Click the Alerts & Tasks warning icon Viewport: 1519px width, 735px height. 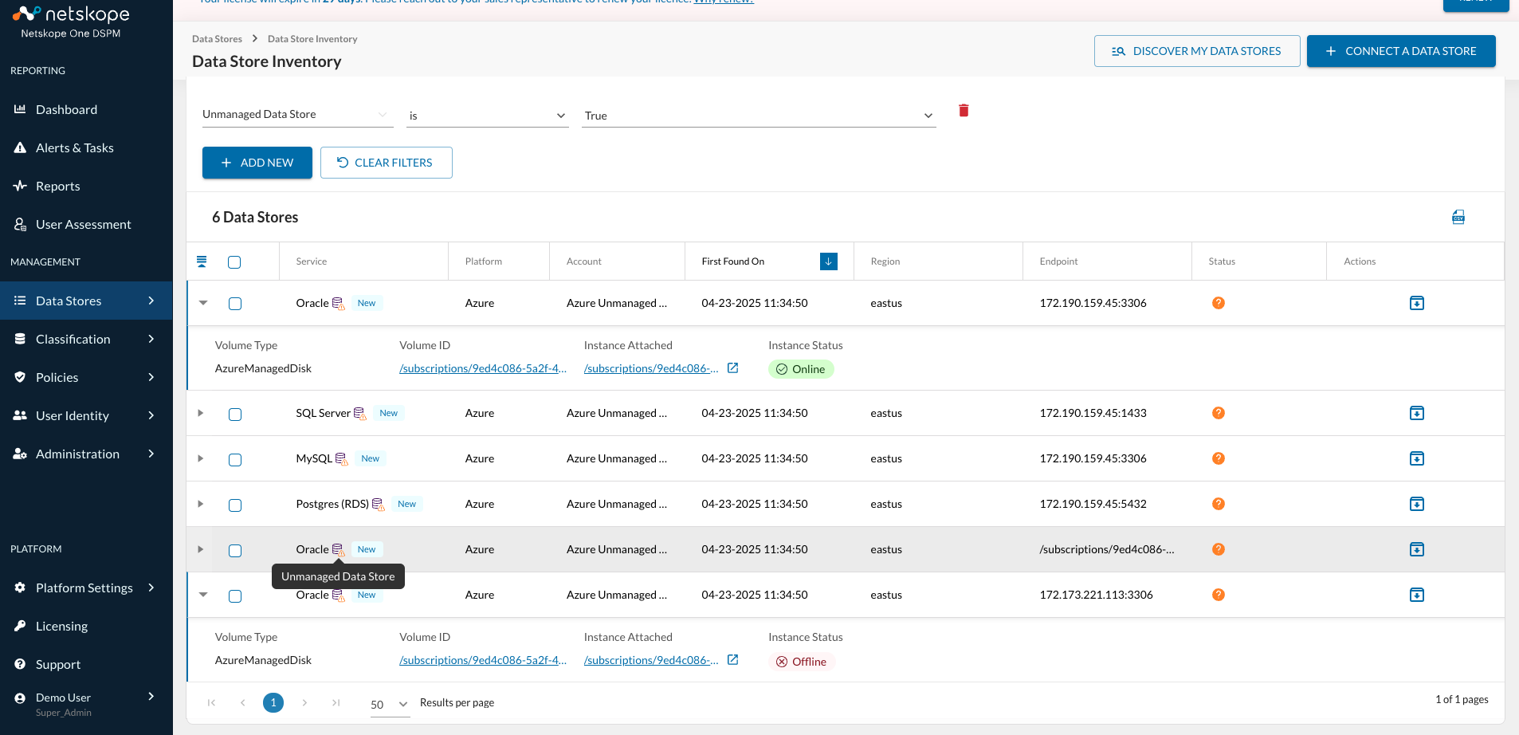[x=20, y=147]
